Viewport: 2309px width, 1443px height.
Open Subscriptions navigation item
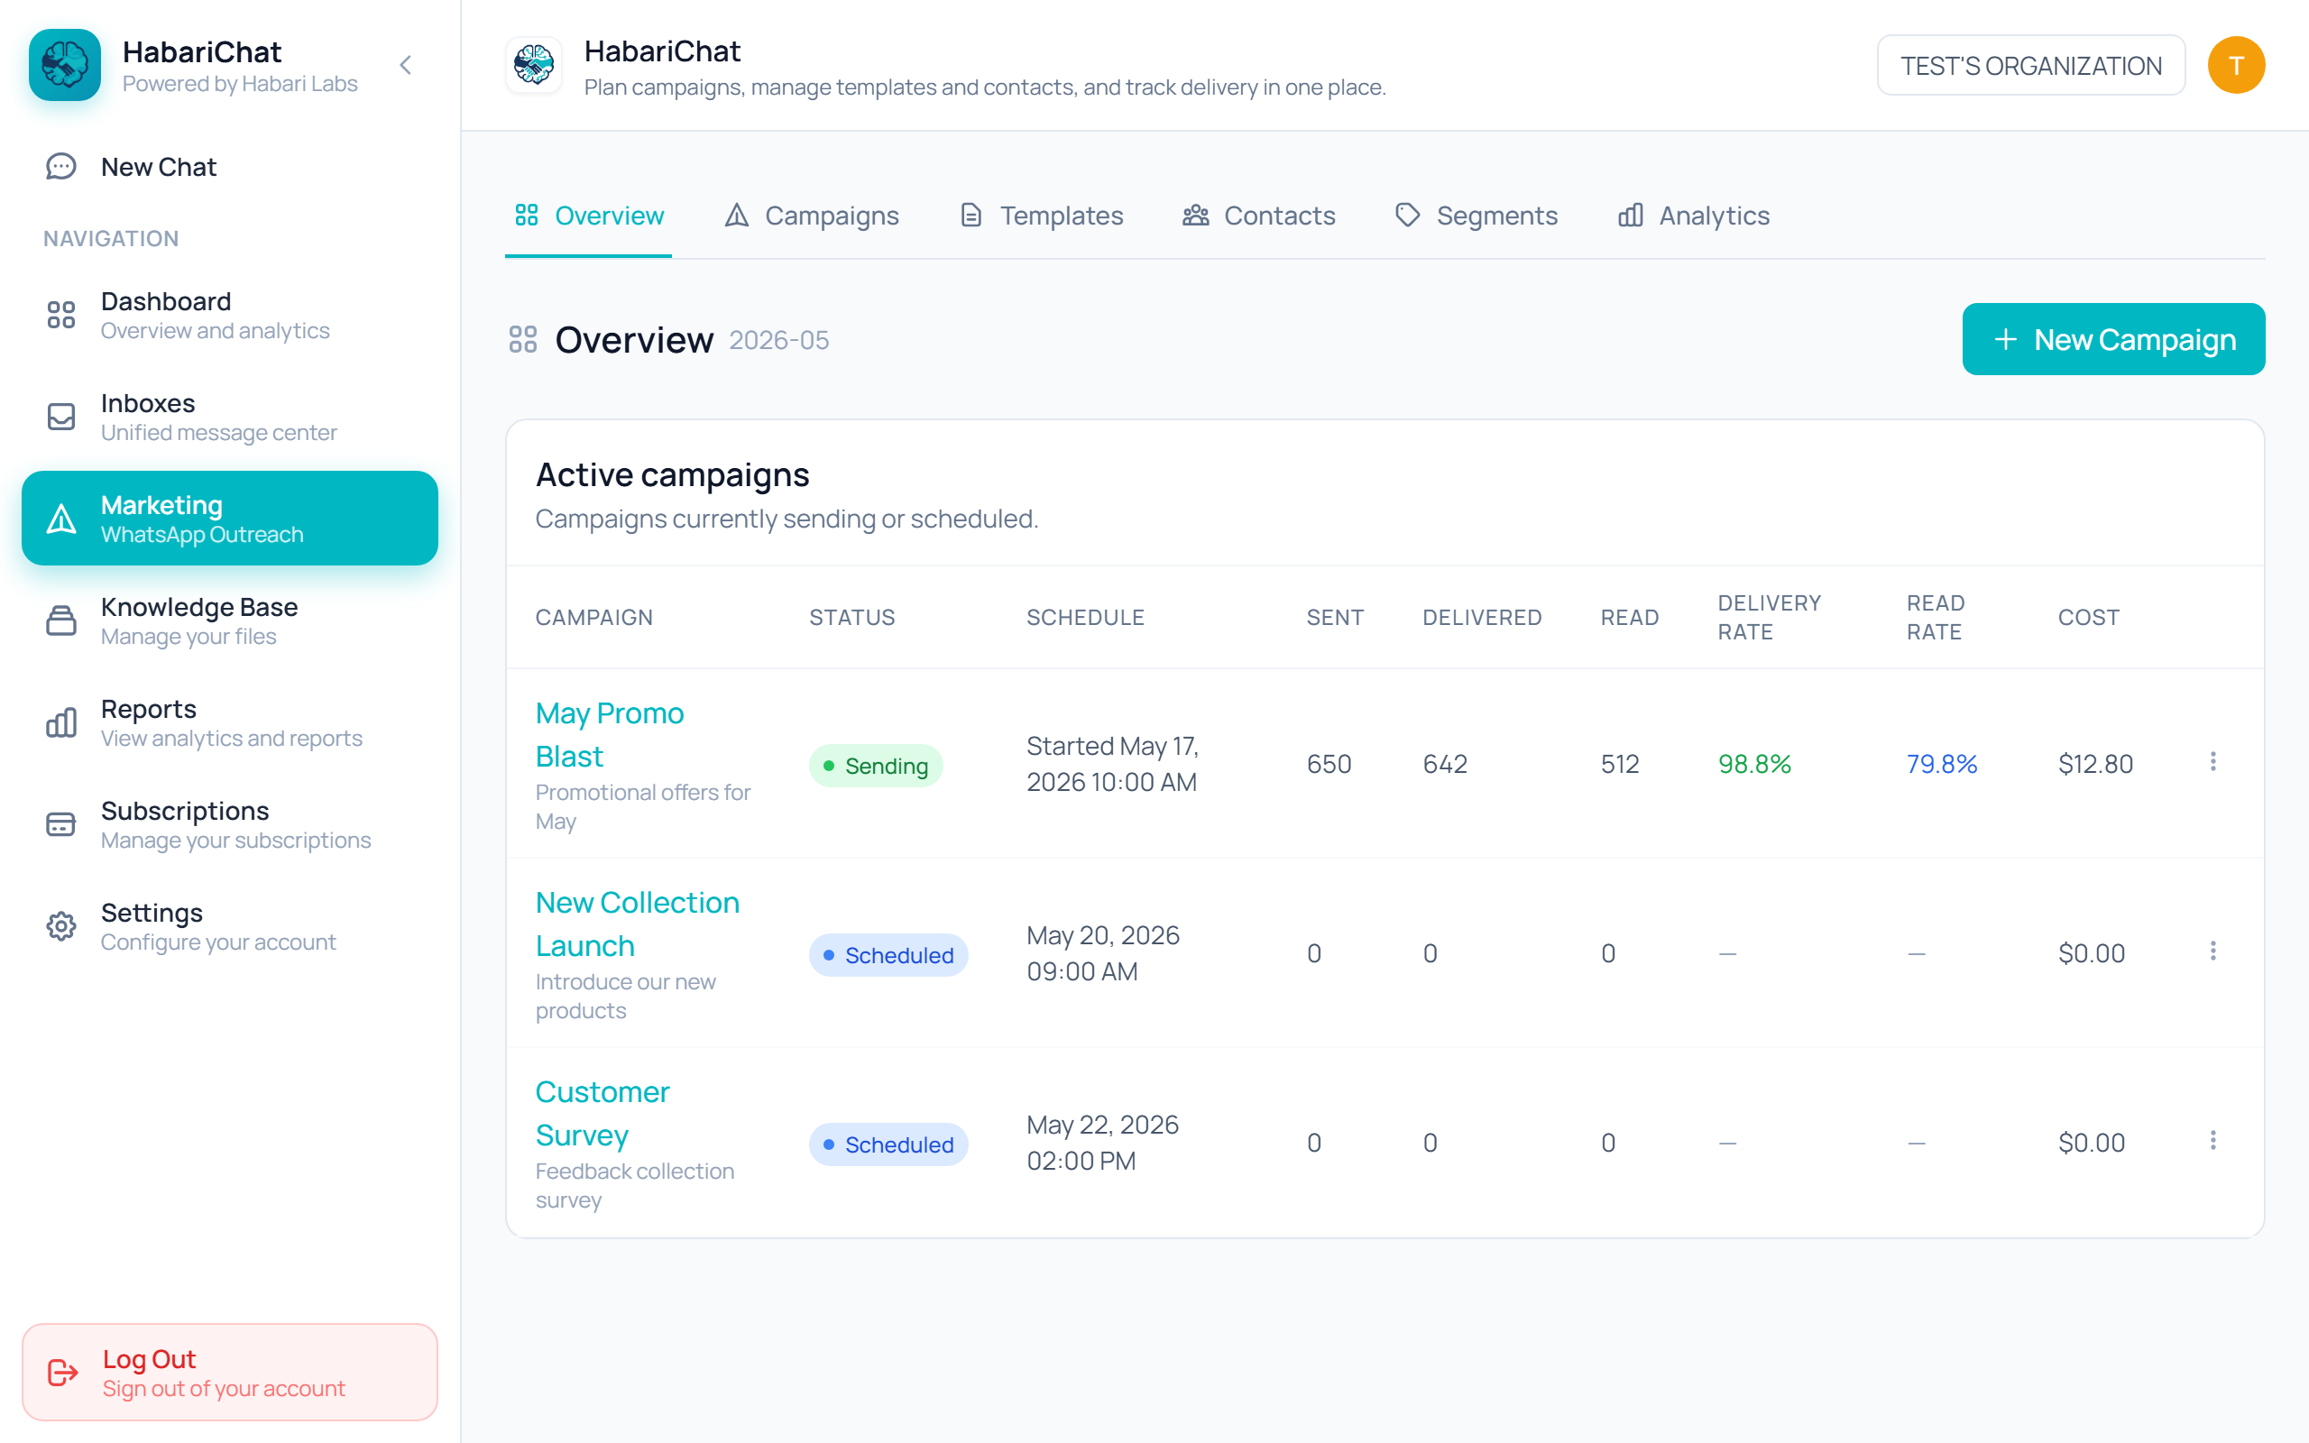click(x=229, y=824)
